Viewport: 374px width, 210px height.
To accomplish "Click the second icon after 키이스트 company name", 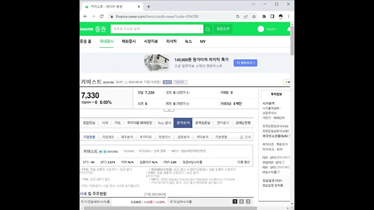I will tap(105, 152).
